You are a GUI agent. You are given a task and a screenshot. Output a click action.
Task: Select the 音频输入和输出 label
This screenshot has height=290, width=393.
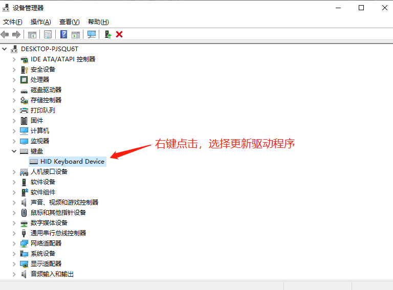click(x=52, y=274)
